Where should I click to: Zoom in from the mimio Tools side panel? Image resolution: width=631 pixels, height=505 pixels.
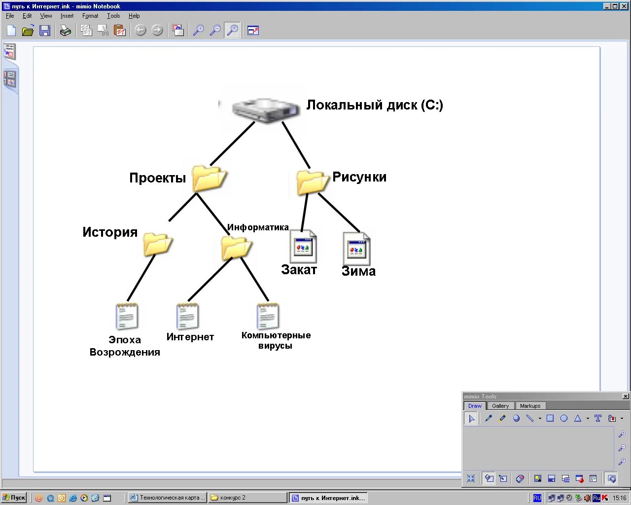[622, 434]
